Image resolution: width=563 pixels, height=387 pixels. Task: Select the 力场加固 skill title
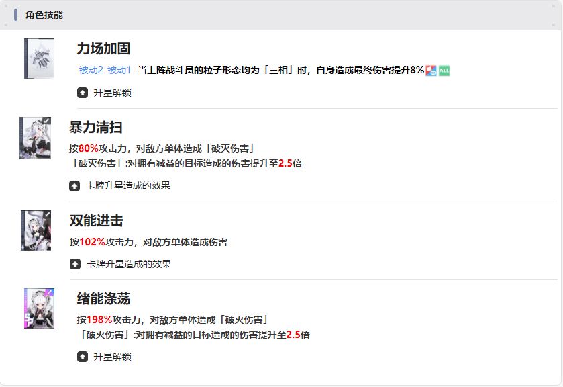click(103, 48)
